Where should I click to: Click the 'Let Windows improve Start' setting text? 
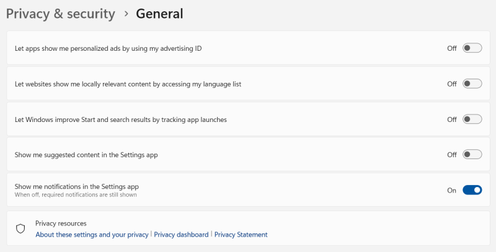click(x=121, y=119)
